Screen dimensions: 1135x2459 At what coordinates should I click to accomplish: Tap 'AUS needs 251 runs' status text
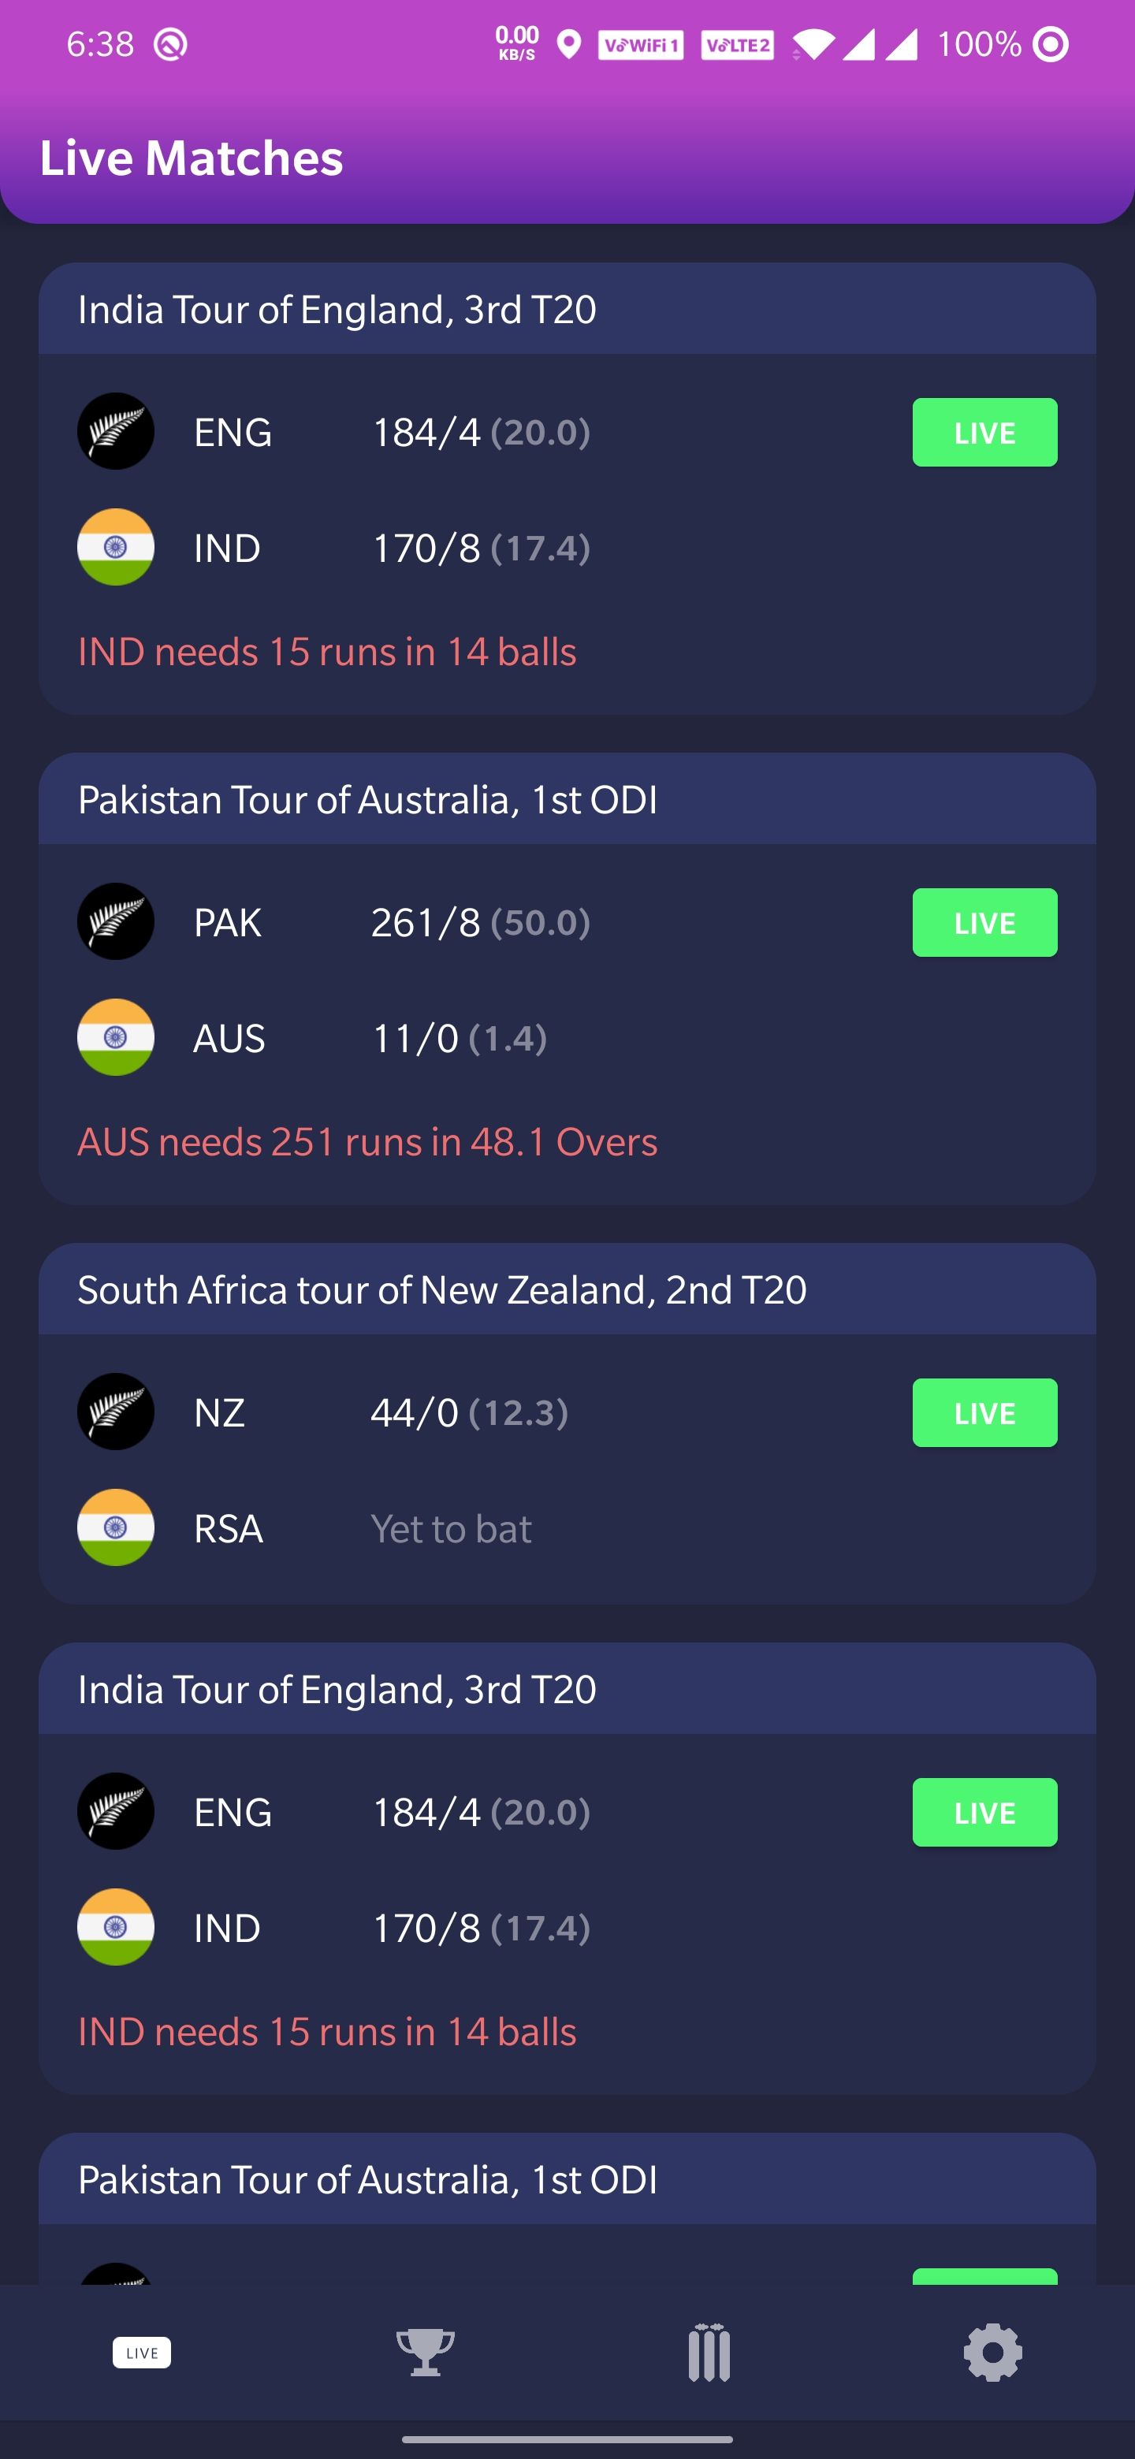click(367, 1142)
